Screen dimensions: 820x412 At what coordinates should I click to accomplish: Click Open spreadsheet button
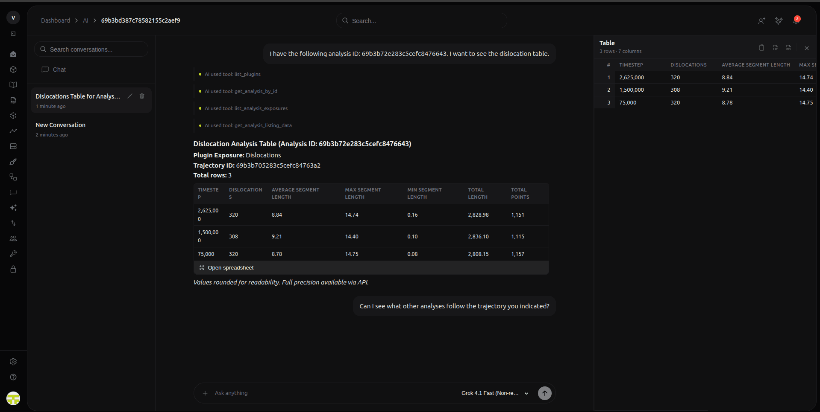coord(226,268)
